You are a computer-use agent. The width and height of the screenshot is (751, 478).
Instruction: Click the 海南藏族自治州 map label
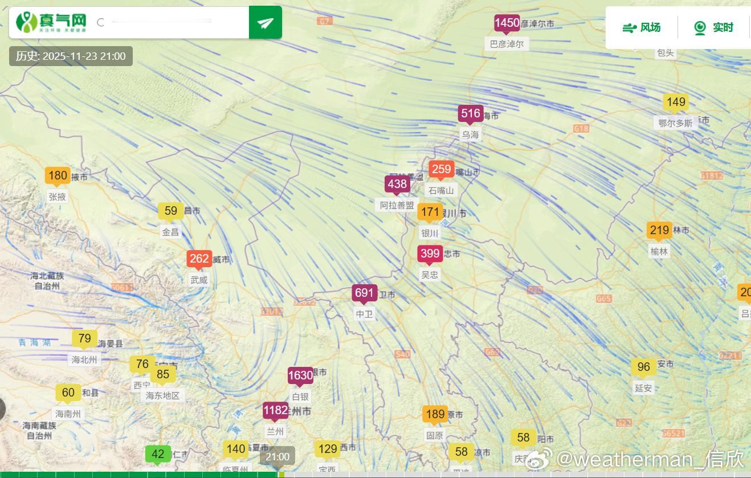click(39, 431)
